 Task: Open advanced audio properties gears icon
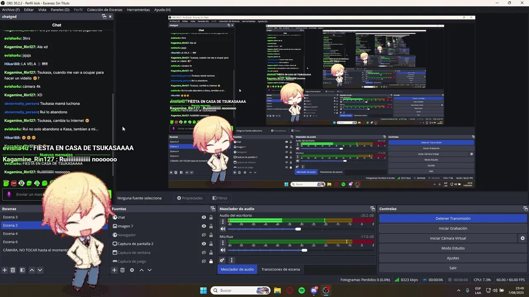pos(222,260)
